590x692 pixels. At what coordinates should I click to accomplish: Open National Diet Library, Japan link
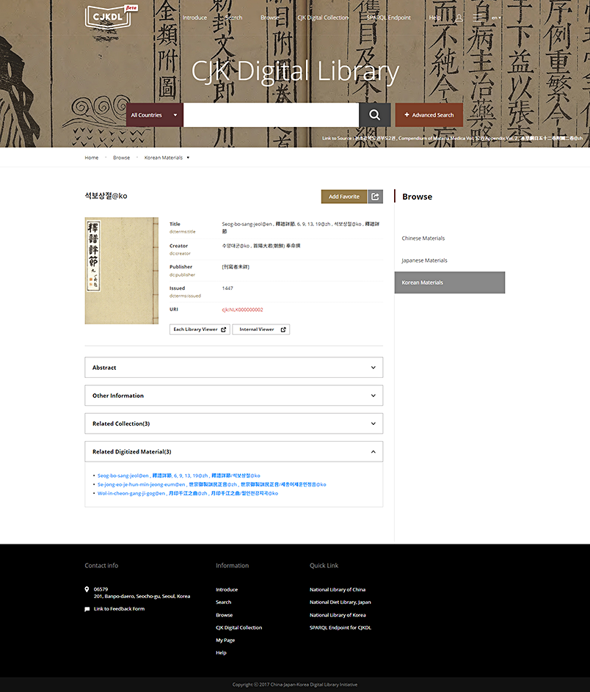340,602
